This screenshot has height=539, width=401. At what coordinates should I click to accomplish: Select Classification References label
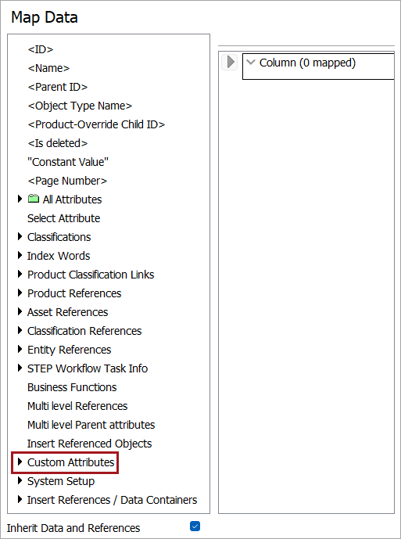pos(84,331)
